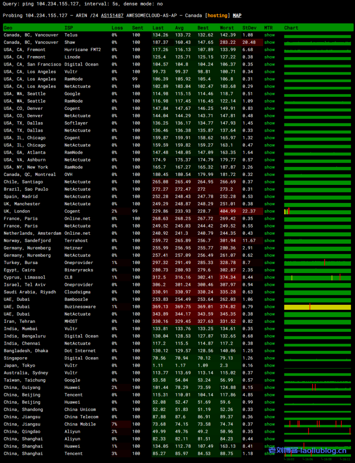Show MTR for Japan, Tokyo Vultr
355x463 pixels.
(270, 365)
